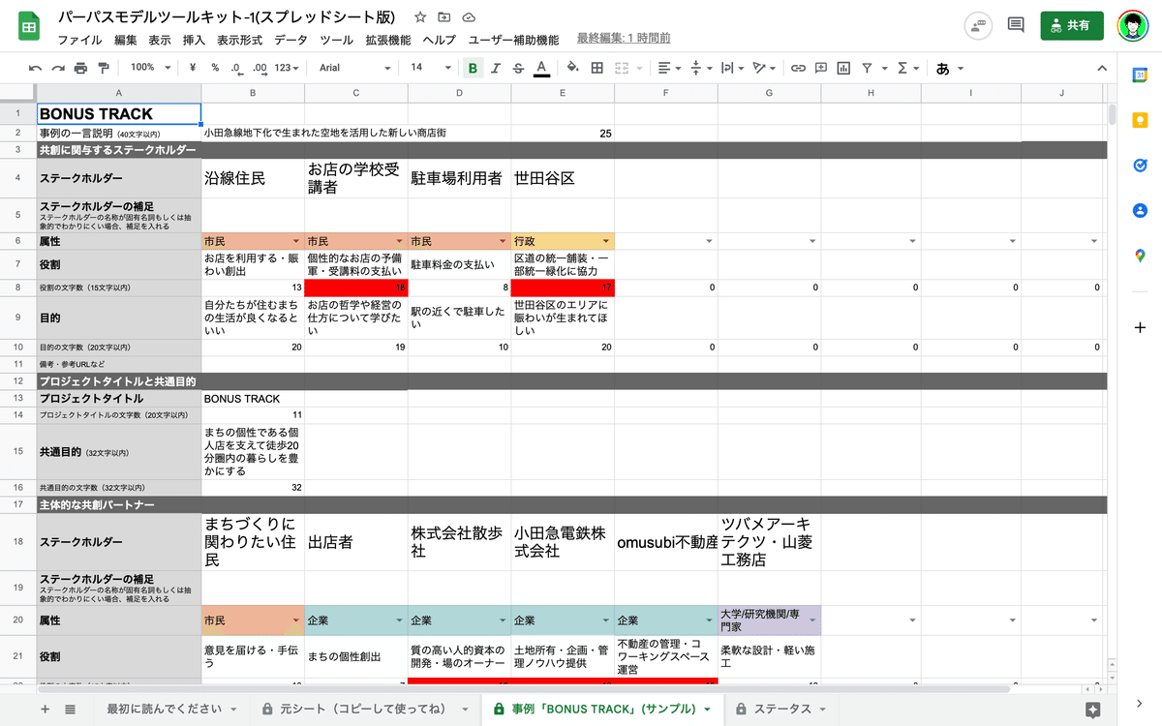
Task: Open the fill color picker
Action: click(572, 68)
